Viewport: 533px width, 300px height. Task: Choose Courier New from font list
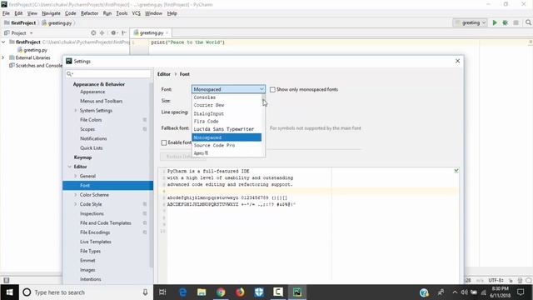[227, 105]
